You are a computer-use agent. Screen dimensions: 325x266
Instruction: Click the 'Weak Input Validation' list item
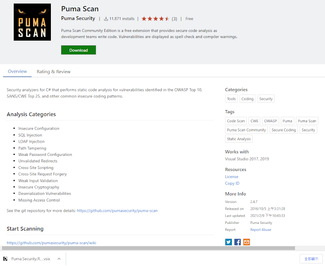click(x=38, y=181)
